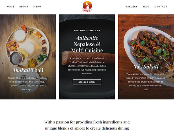
Task: Click the Authentic Nepalese & Multi Cuisine headline
Action: pos(87,44)
